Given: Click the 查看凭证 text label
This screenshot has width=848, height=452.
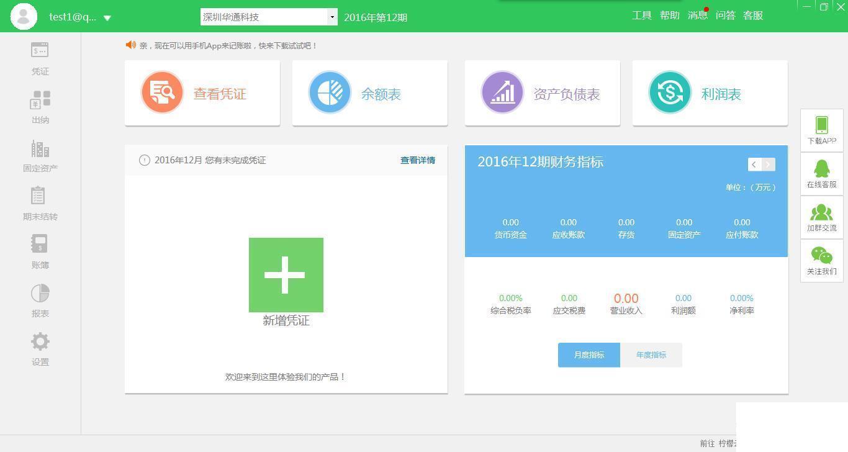Looking at the screenshot, I should [x=220, y=94].
